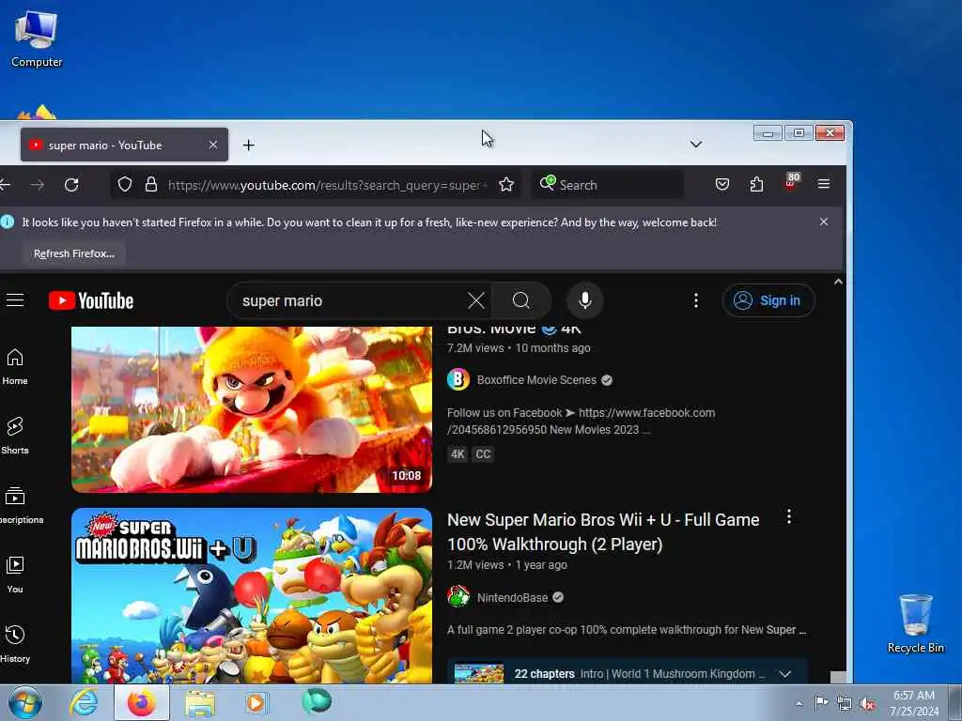Open History in YouTube sidebar
Image resolution: width=962 pixels, height=721 pixels.
point(15,644)
